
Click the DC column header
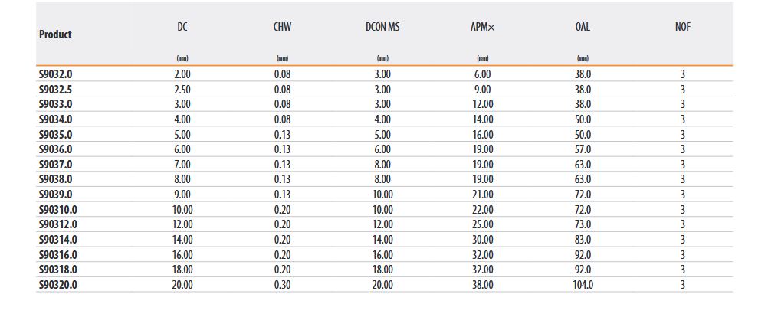click(182, 28)
